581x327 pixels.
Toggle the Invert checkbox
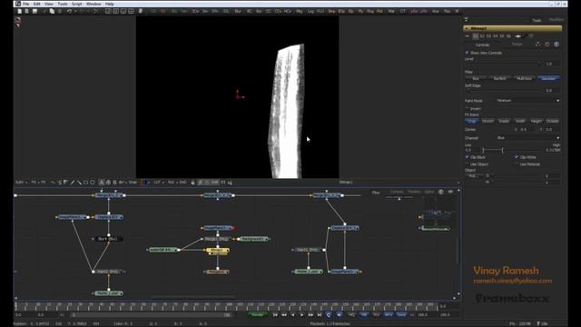point(468,108)
